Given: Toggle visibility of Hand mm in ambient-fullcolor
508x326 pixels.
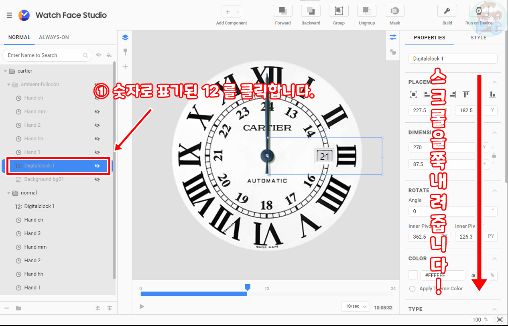Looking at the screenshot, I should (97, 111).
